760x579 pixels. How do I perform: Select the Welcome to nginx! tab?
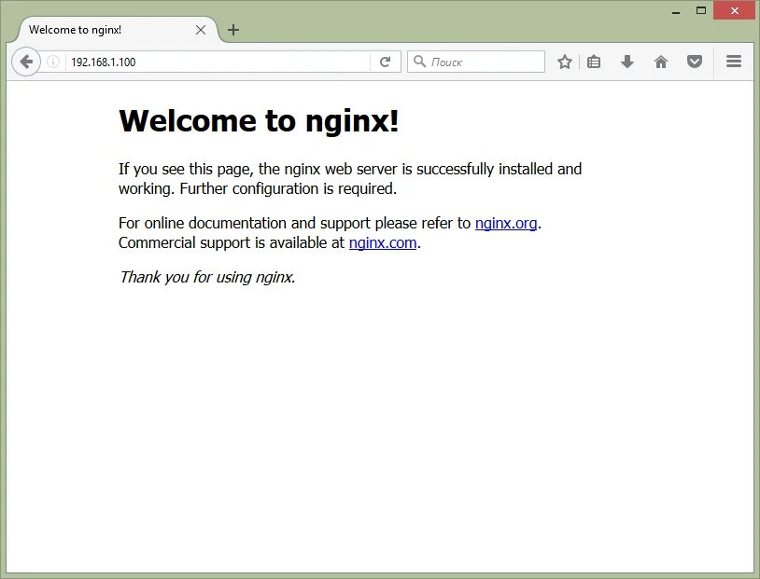point(117,30)
